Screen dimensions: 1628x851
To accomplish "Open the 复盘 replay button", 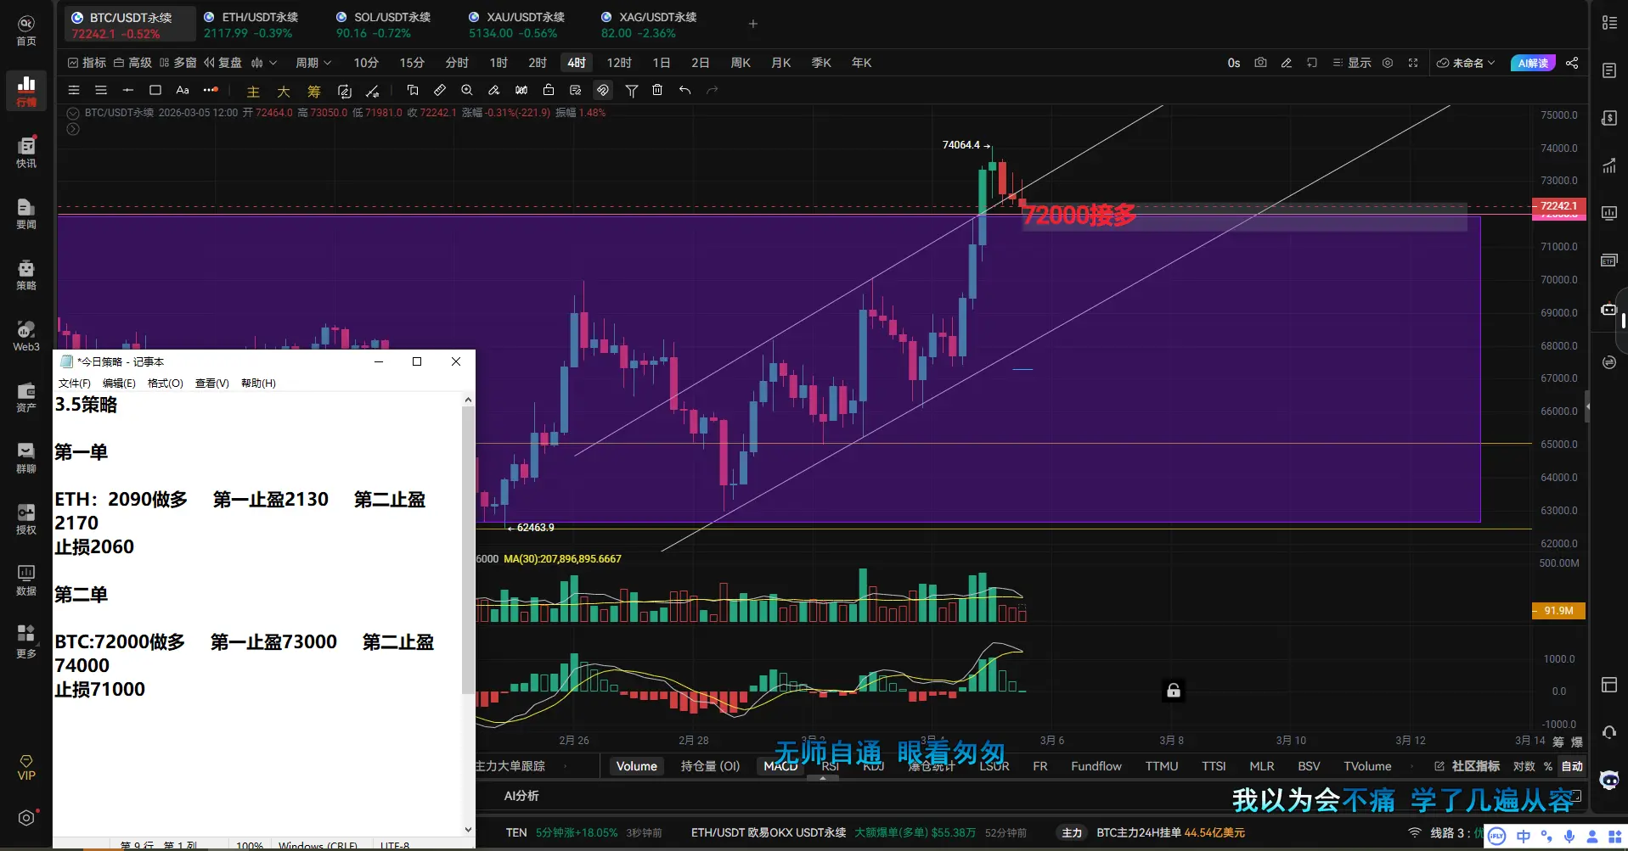I will coord(223,63).
